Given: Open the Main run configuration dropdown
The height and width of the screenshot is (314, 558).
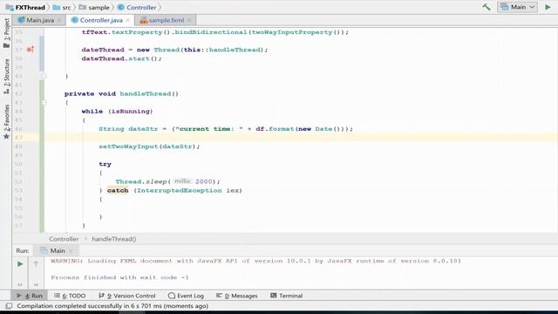Looking at the screenshot, I should (x=517, y=7).
